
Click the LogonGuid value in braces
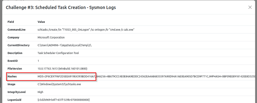pyautogui.click(x=64, y=100)
